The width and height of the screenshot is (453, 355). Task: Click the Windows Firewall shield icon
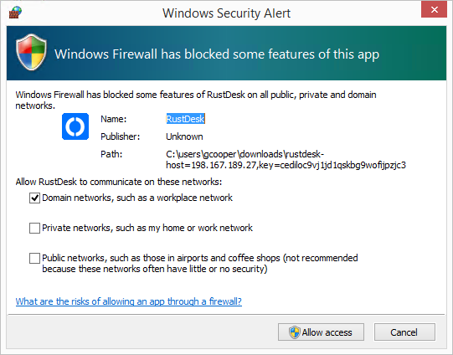click(31, 52)
